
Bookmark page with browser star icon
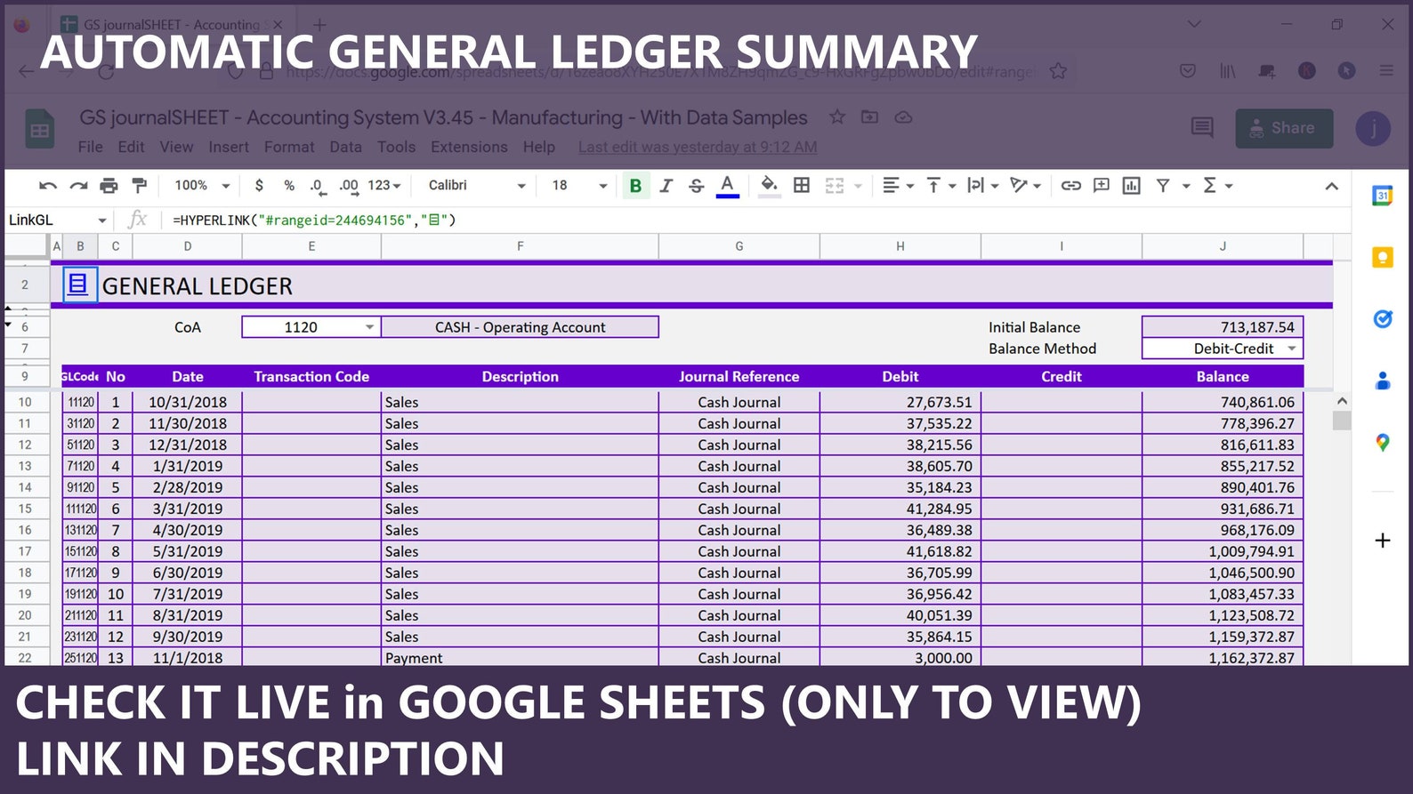[1058, 71]
